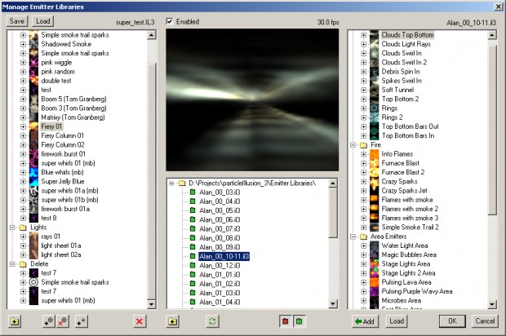Click the file browser scroll down arrow
Viewport: 506px width, 336px height.
click(x=333, y=303)
